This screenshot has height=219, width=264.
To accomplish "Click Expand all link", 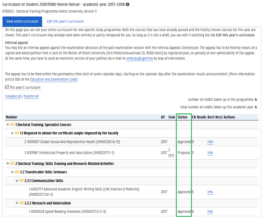I will [31, 96].
